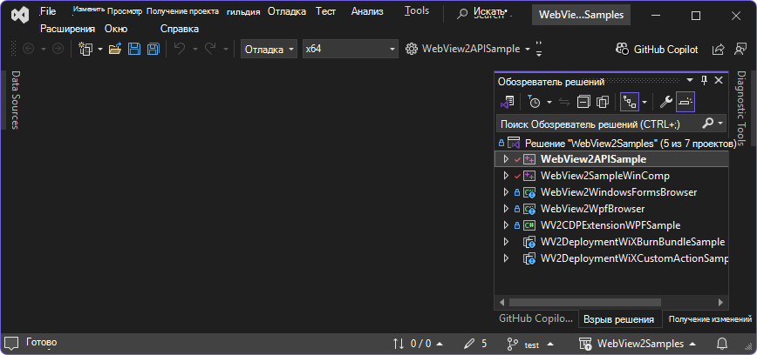757x355 pixels.
Task: Click the notifications bell icon
Action: [x=722, y=344]
